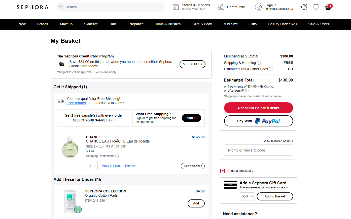The width and height of the screenshot is (351, 219).
Task: Open the $50 gift card amount dropdown
Action: pyautogui.click(x=247, y=196)
